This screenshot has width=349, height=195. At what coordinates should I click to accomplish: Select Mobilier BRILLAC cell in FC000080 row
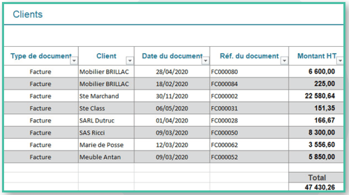click(x=106, y=72)
